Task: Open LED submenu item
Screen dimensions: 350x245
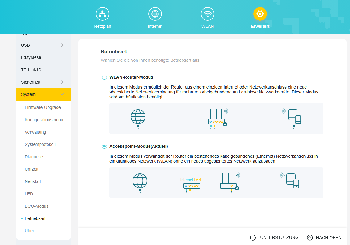Action: click(x=29, y=194)
